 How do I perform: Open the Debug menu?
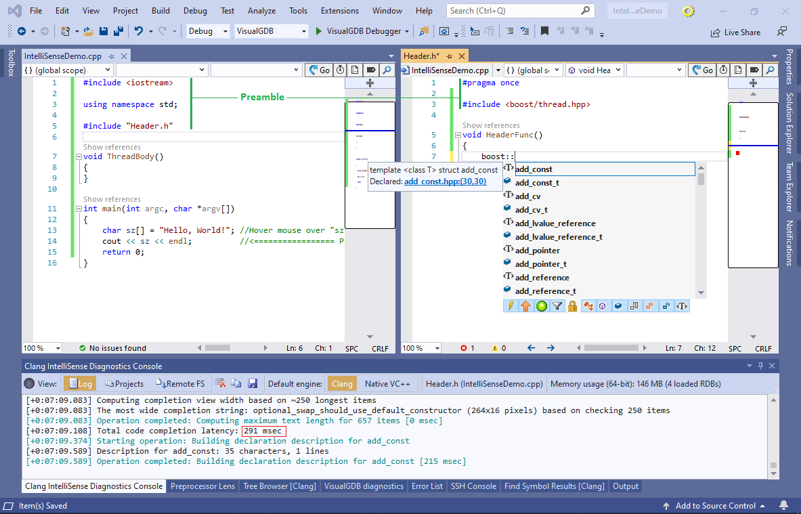[x=195, y=11]
